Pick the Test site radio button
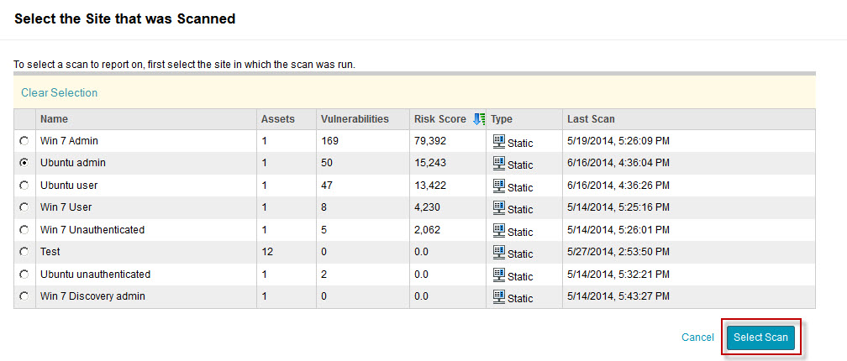The height and width of the screenshot is (361, 847). 24,252
